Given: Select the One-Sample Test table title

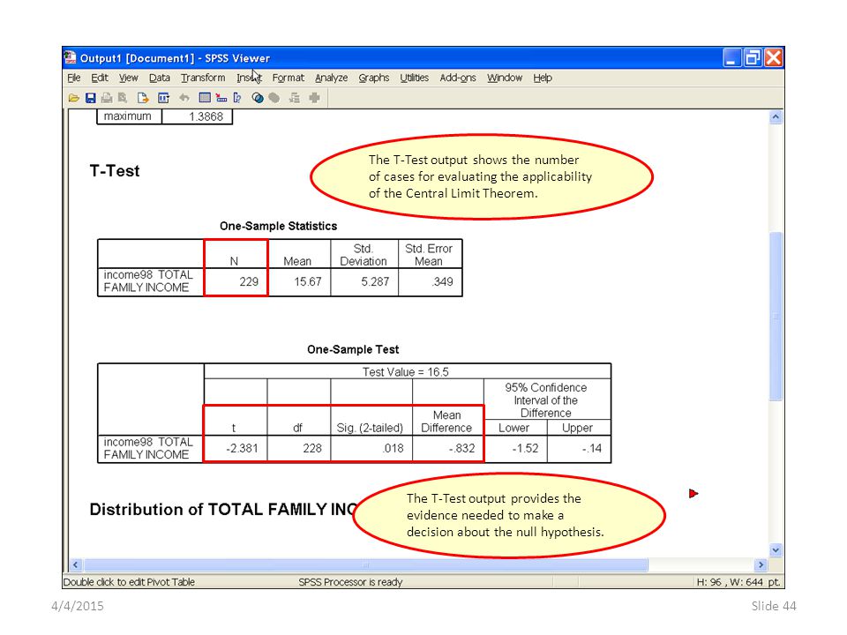Looking at the screenshot, I should click(353, 349).
